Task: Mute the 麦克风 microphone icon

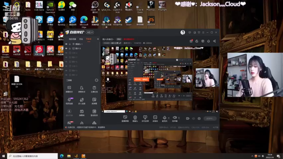Action: click(x=164, y=118)
